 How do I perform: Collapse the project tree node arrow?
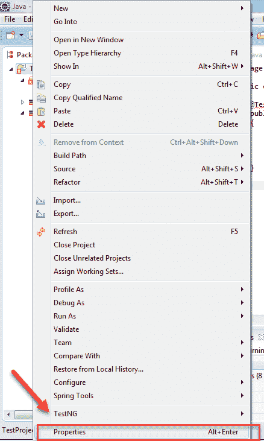pos(11,69)
